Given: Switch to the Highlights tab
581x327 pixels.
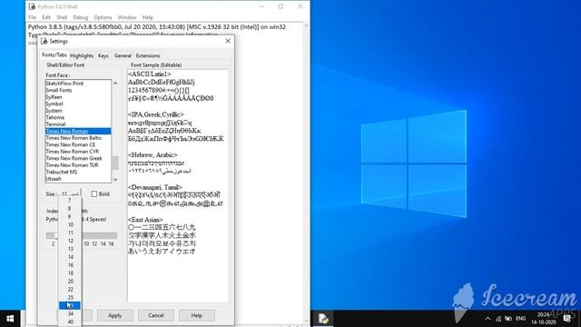Looking at the screenshot, I should tap(82, 55).
